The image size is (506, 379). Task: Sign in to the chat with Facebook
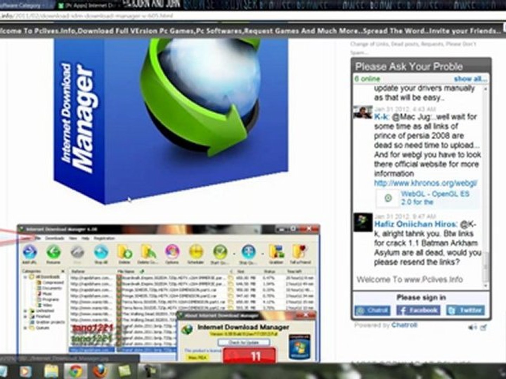(418, 310)
